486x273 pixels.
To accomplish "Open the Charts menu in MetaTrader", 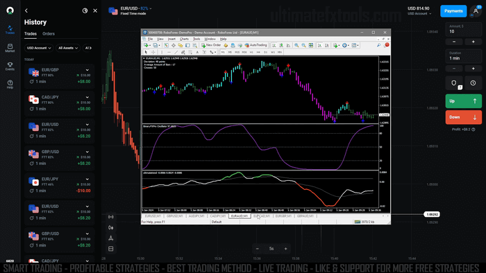I will 184,39.
